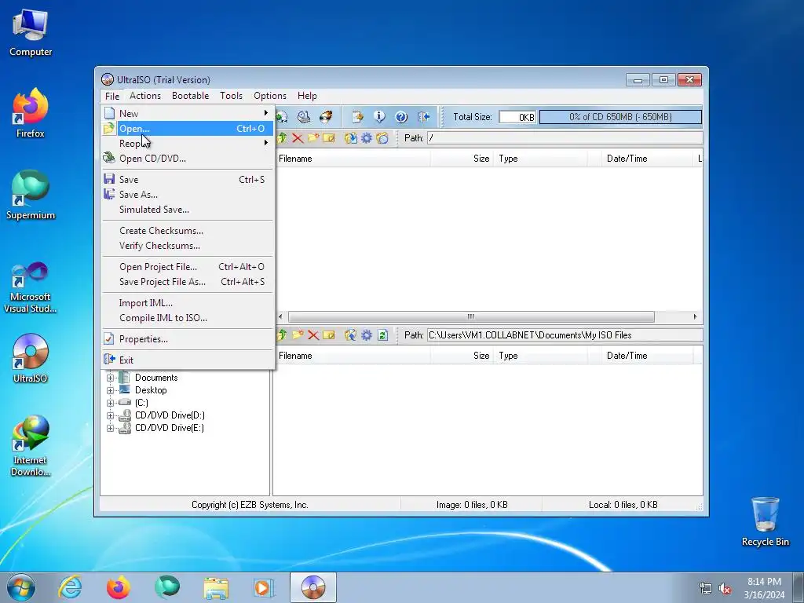This screenshot has width=804, height=603.
Task: Expand CD/DVD Drive(D:) tree node
Action: [x=110, y=415]
